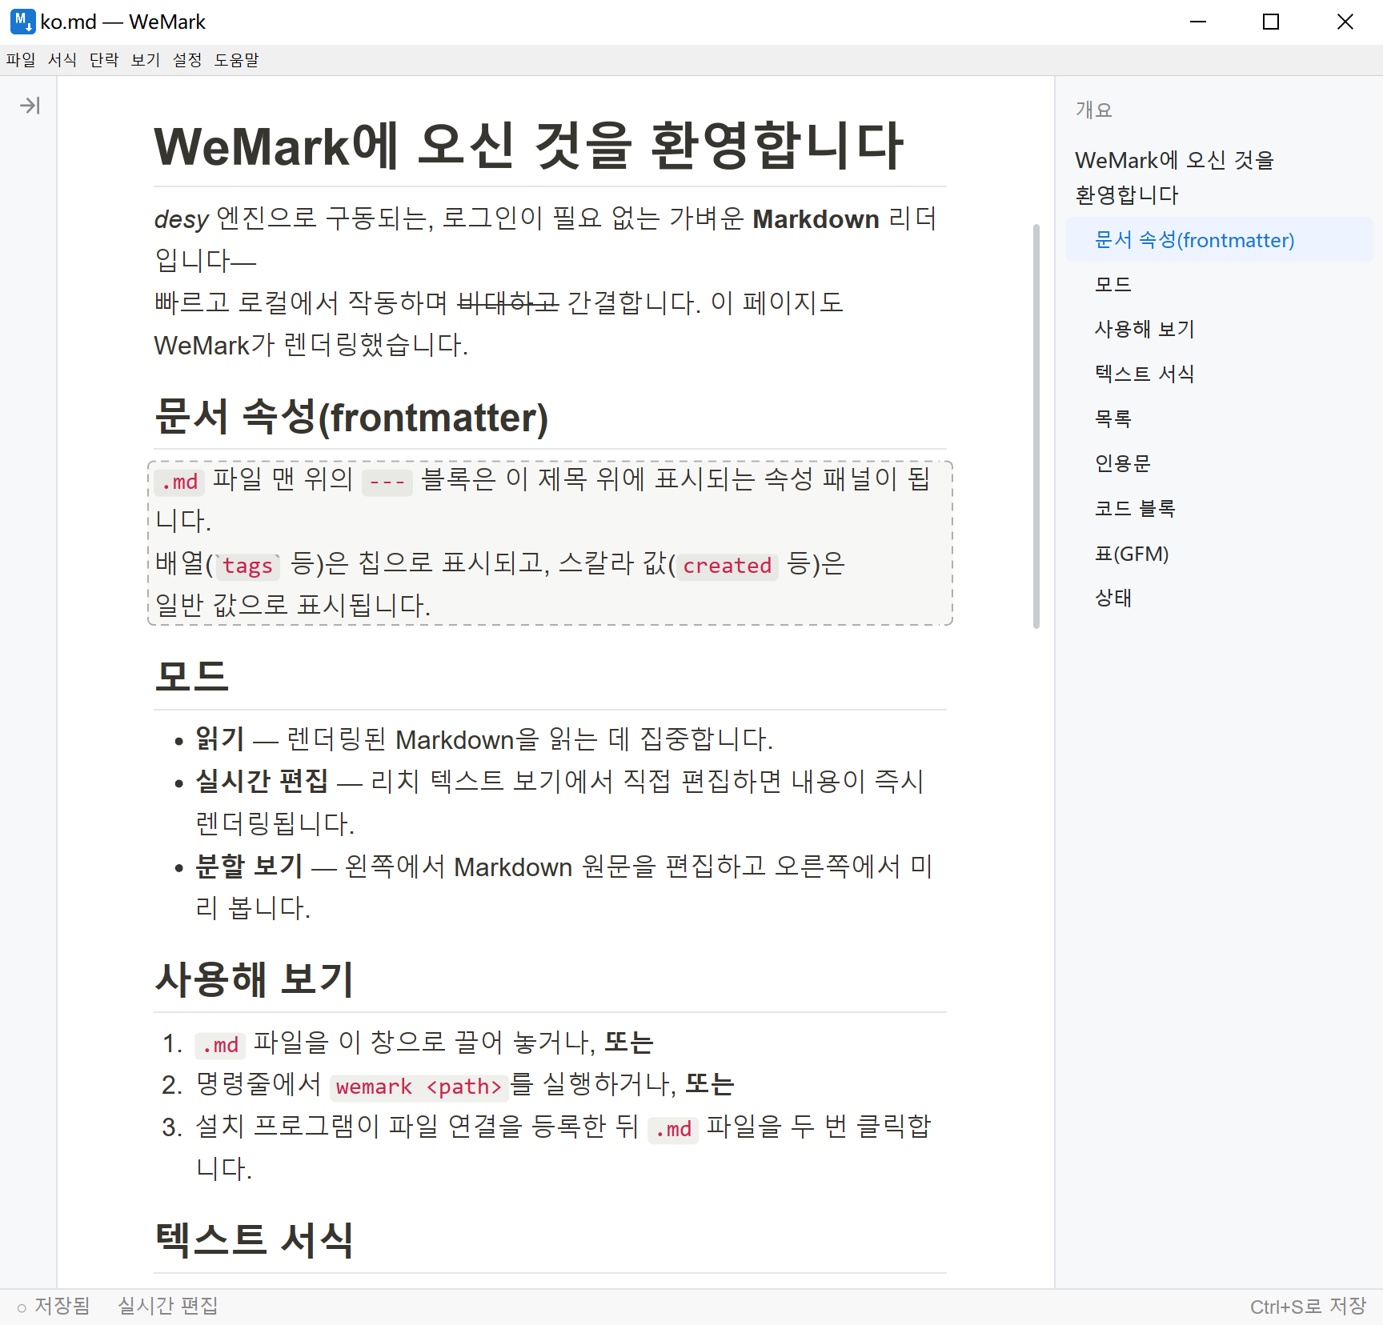
Task: Navigate to 사용해 보기 outline item
Action: click(x=1219, y=329)
